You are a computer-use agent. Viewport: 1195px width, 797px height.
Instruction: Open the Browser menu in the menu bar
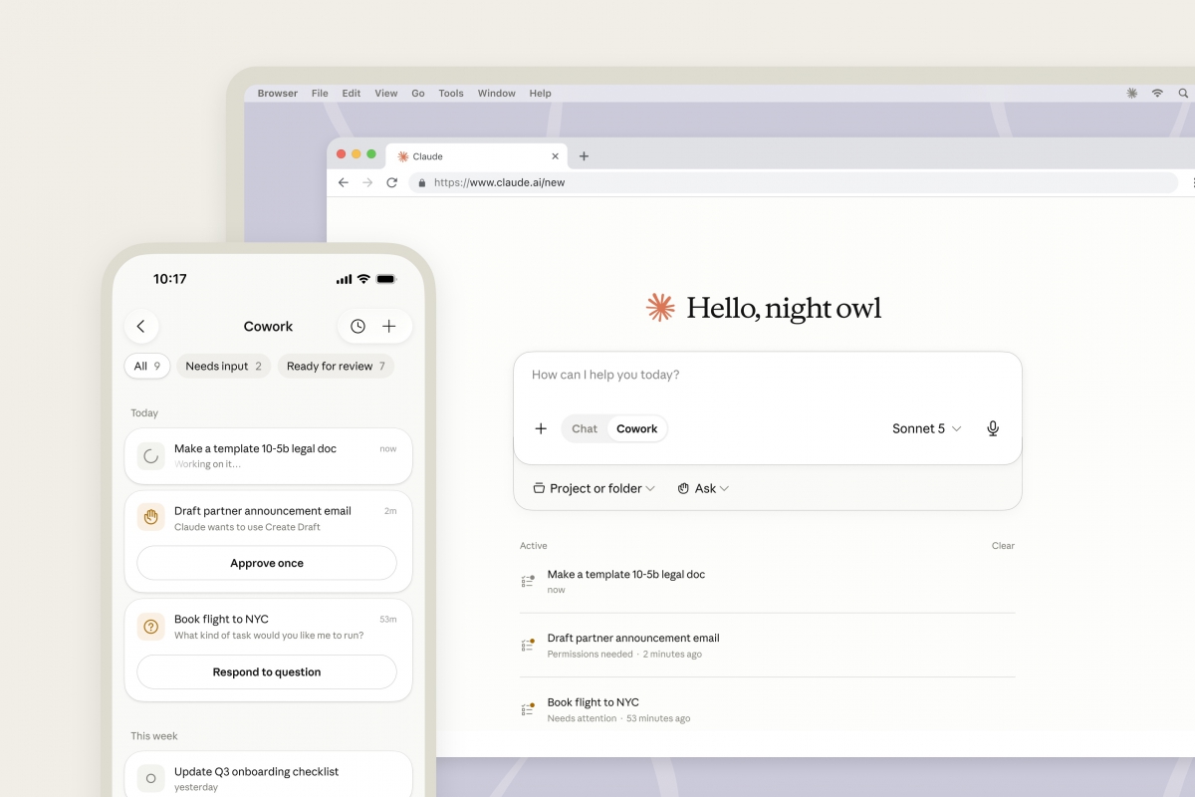[278, 94]
